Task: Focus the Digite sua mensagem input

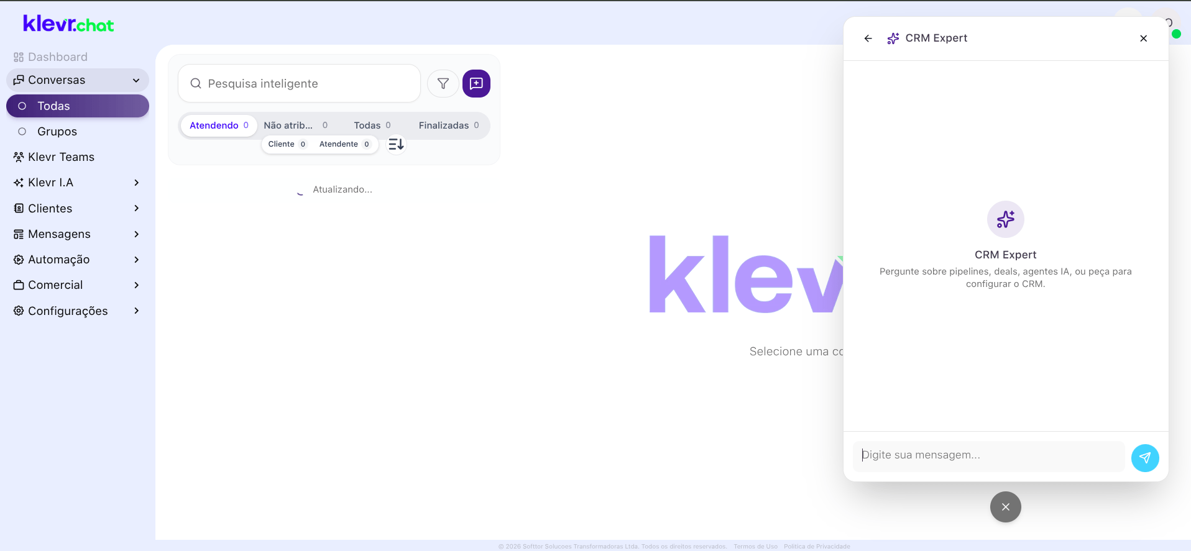Action: click(x=989, y=456)
